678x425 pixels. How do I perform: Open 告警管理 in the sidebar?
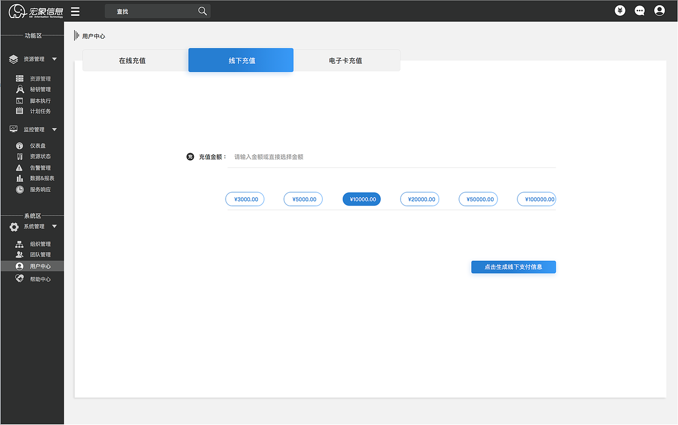(40, 168)
